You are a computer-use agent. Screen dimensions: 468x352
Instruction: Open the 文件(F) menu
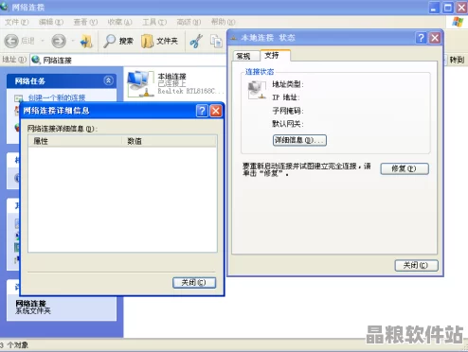coord(16,22)
